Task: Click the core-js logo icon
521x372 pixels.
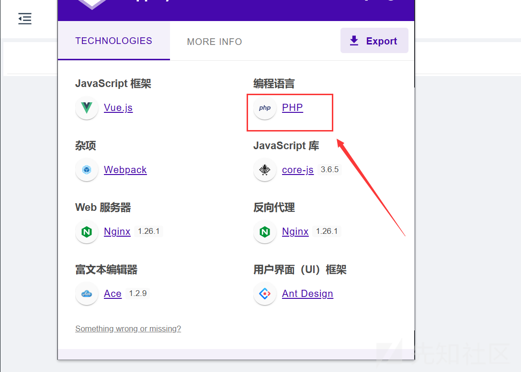Action: coord(265,170)
